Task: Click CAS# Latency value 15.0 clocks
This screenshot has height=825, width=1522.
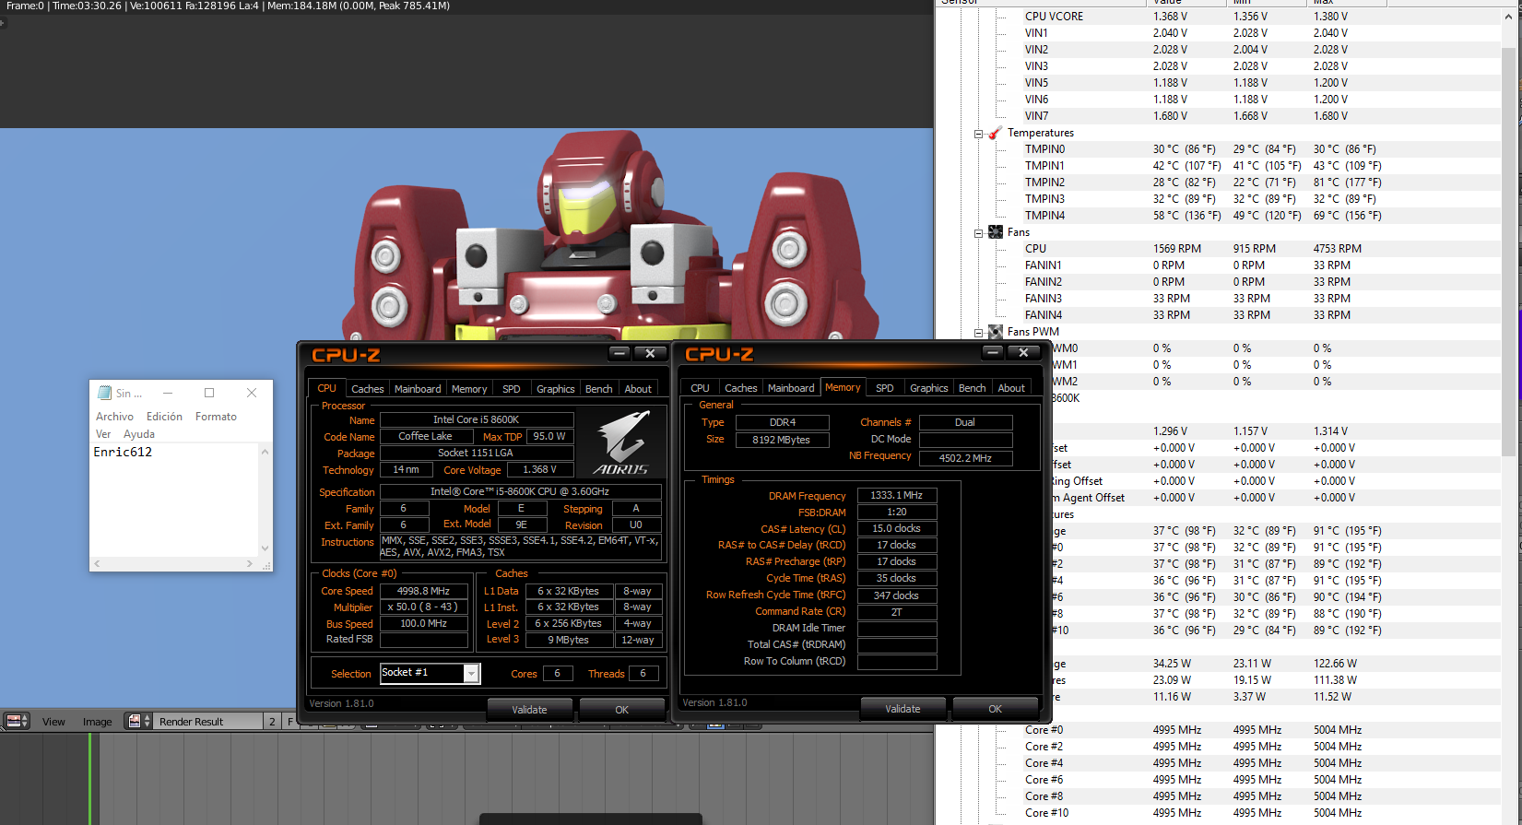Action: coord(897,528)
